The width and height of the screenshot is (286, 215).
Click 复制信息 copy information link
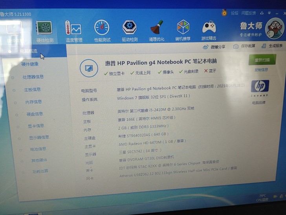click(261, 70)
